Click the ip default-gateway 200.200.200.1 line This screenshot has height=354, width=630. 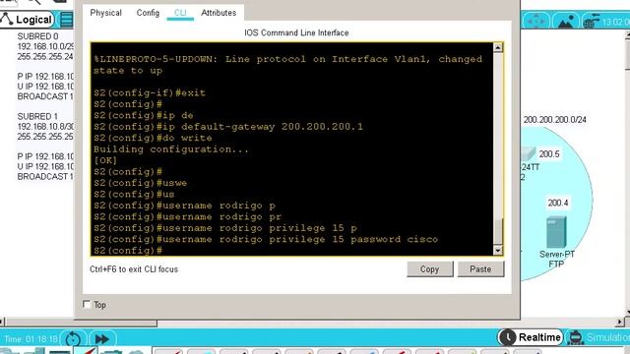click(228, 127)
